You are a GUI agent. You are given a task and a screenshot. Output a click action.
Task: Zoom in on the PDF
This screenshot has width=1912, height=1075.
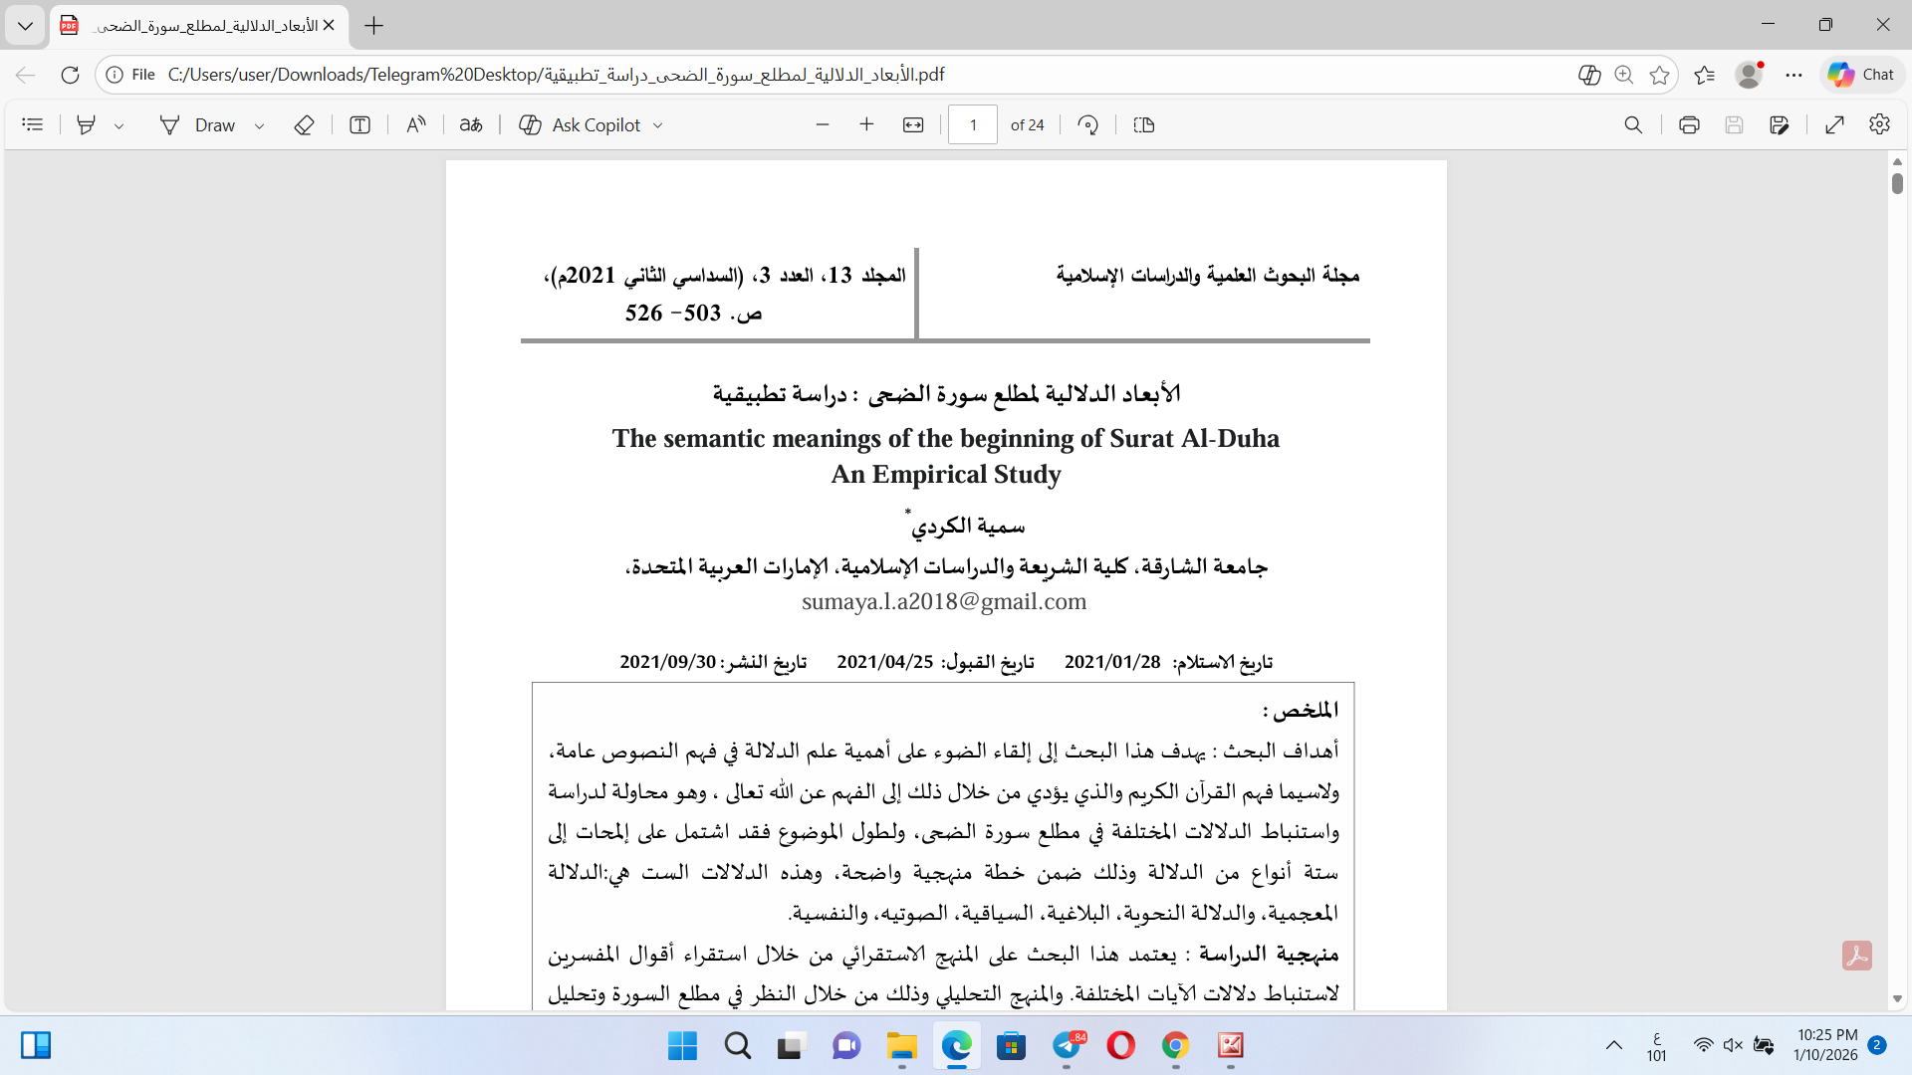pyautogui.click(x=867, y=125)
